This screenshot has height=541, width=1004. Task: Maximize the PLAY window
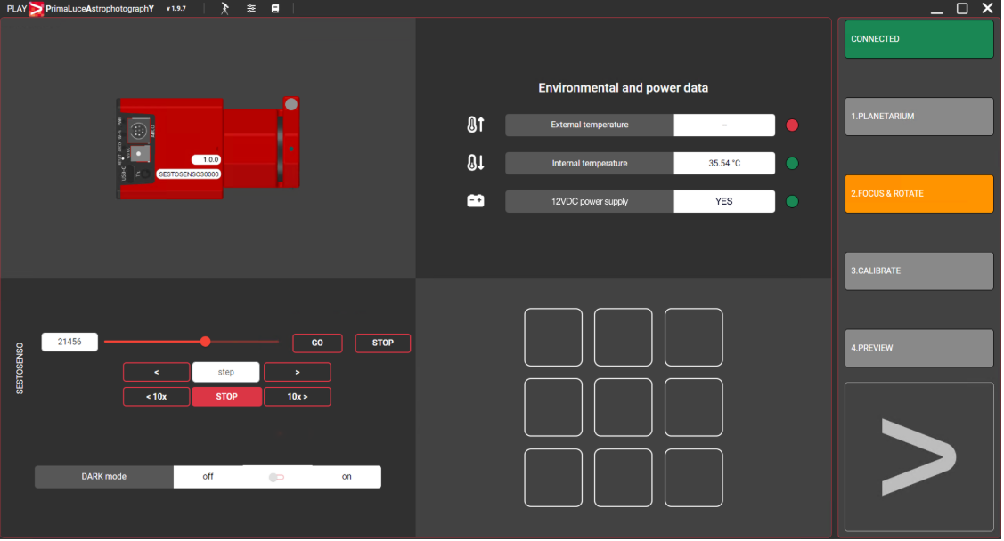[x=962, y=8]
